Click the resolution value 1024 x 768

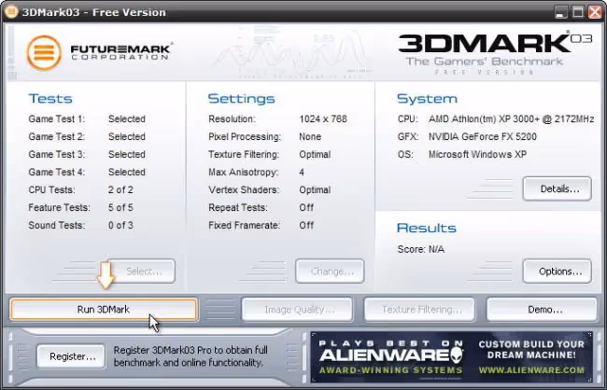click(x=323, y=118)
